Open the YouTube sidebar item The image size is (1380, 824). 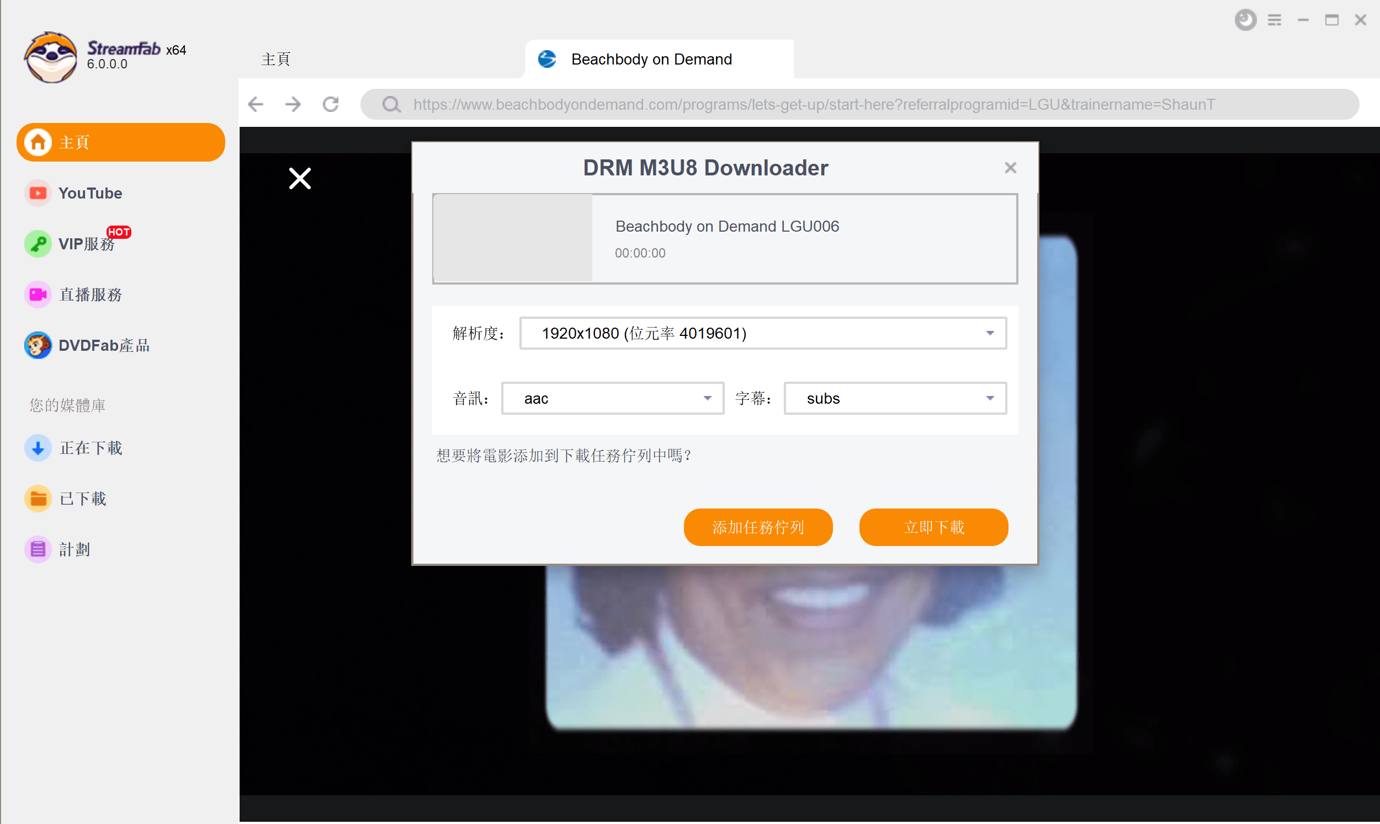pos(90,192)
